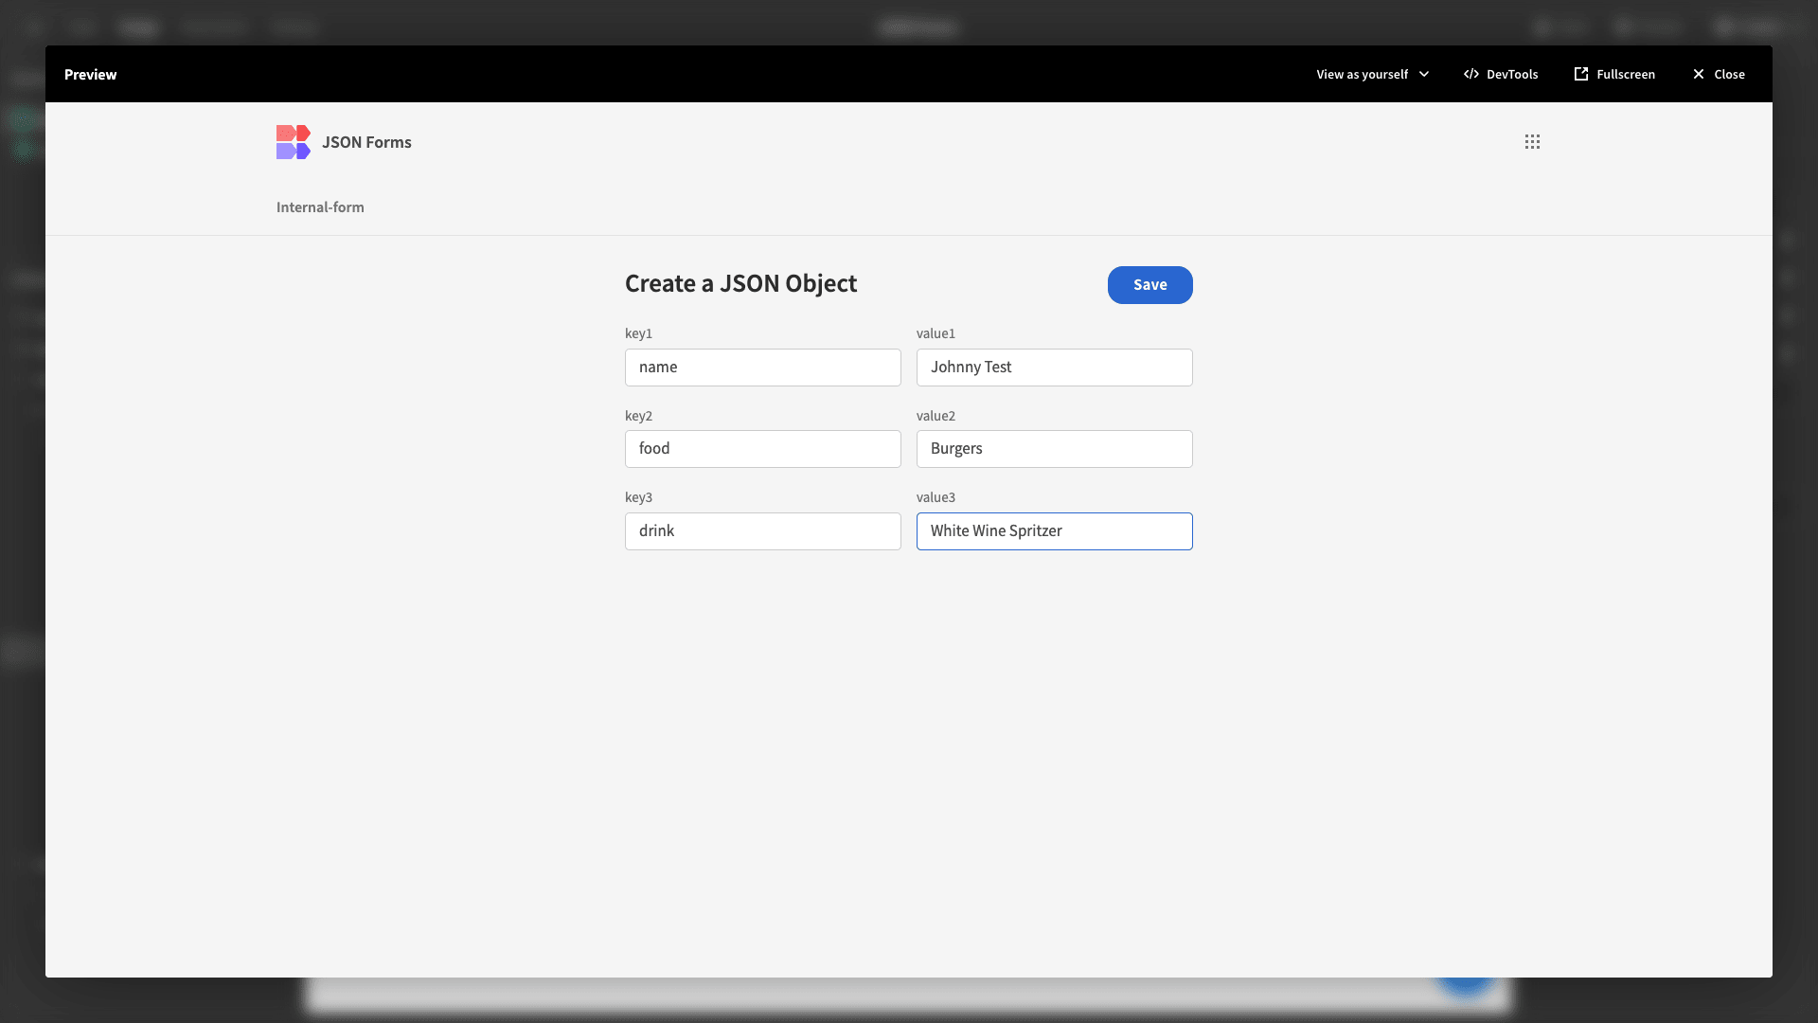Open DevTools using the code icon
This screenshot has width=1818, height=1023.
tap(1471, 74)
